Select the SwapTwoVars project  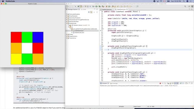(73, 36)
